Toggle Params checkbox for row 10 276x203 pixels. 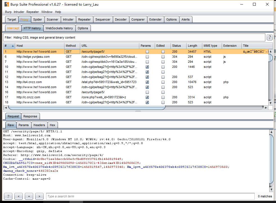pos(147,67)
